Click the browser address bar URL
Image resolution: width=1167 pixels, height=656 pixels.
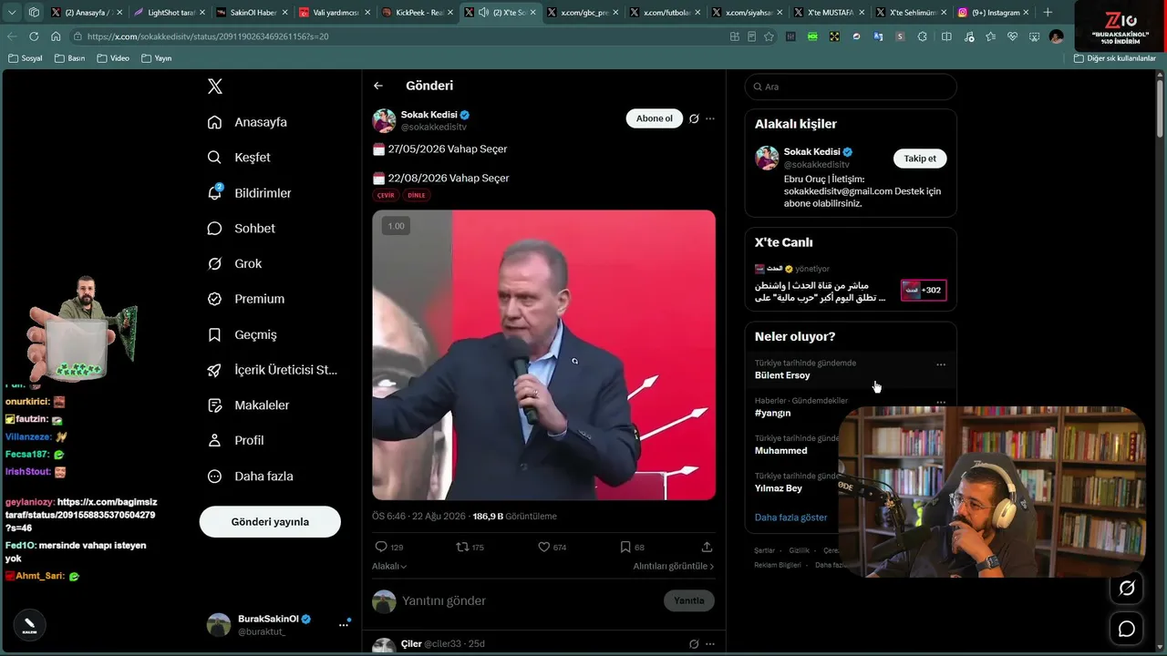[208, 36]
